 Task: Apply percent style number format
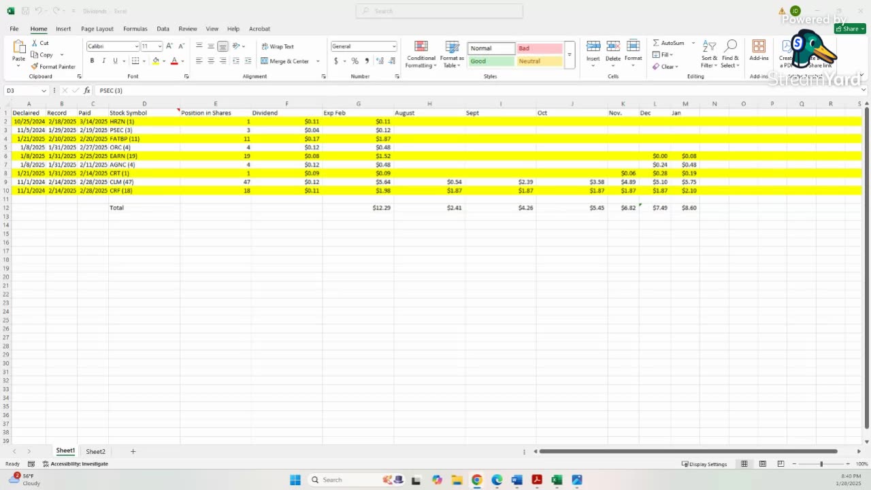click(355, 61)
